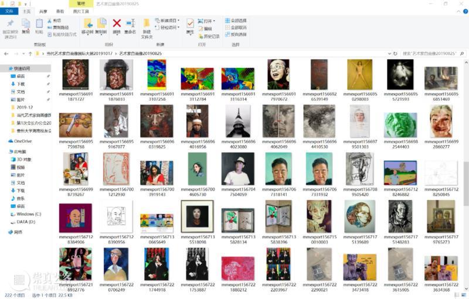Select 复制路径 copy path
This screenshot has height=299, width=469.
[x=58, y=28]
